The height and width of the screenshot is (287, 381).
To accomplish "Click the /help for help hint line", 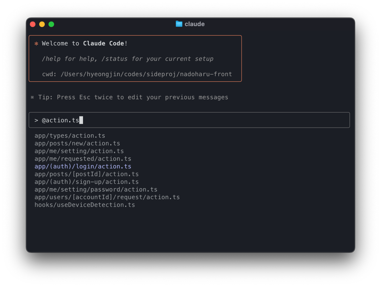I will (128, 59).
